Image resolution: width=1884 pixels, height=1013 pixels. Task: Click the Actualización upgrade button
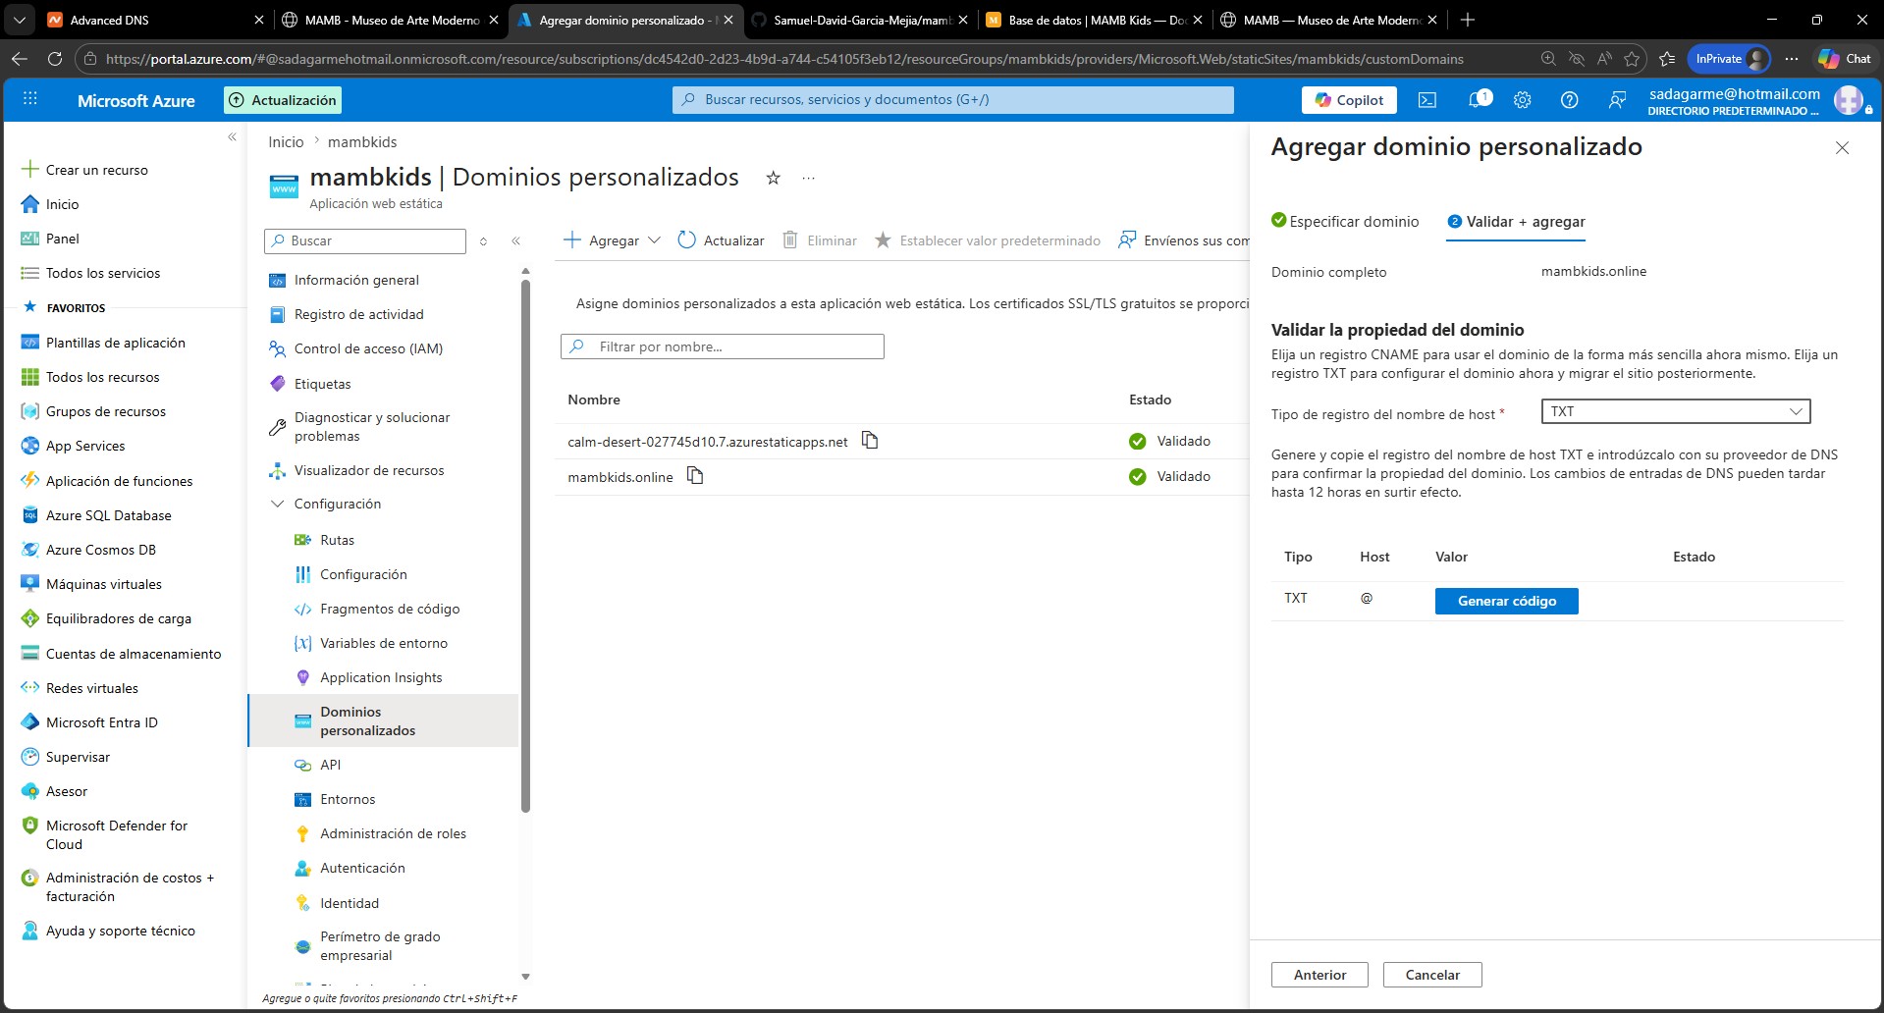[283, 100]
